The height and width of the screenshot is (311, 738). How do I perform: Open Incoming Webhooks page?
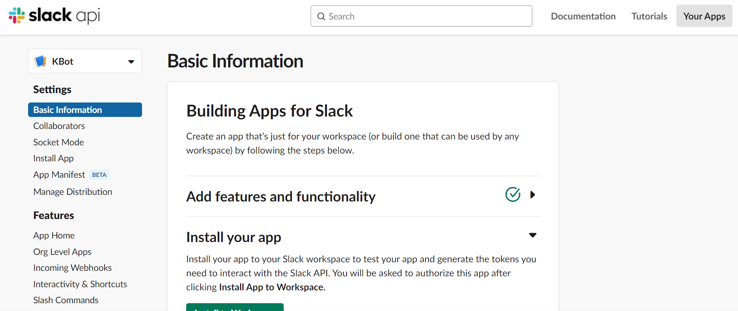[73, 268]
